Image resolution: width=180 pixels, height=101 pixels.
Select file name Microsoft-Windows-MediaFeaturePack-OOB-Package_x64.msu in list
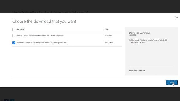42,43
